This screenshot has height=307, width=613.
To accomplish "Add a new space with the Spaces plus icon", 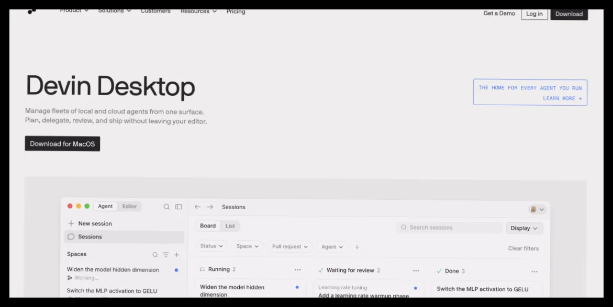I will [x=176, y=255].
